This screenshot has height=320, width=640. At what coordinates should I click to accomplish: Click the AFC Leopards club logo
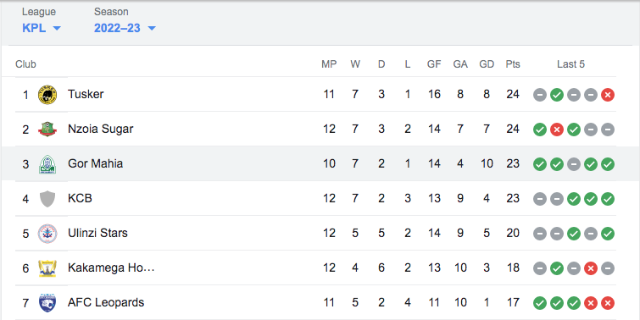click(x=47, y=303)
